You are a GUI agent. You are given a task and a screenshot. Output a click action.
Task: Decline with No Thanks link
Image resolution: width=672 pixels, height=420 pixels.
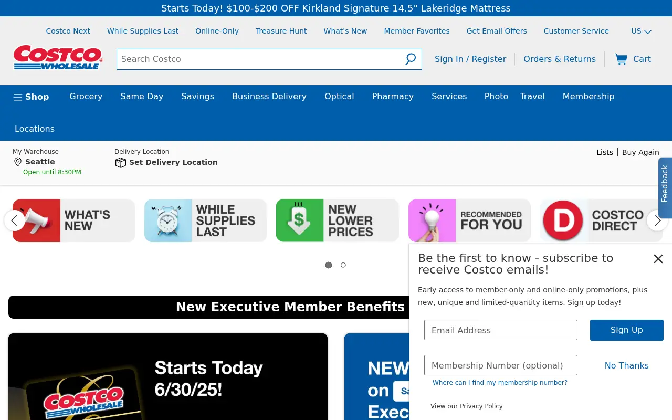(627, 365)
